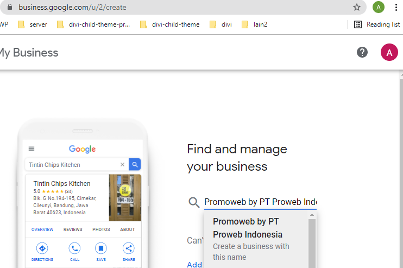
Task: Open the green Chrome profile avatar
Action: 379,7
